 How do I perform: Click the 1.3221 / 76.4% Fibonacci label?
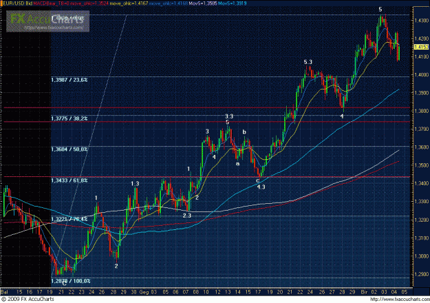(69, 219)
